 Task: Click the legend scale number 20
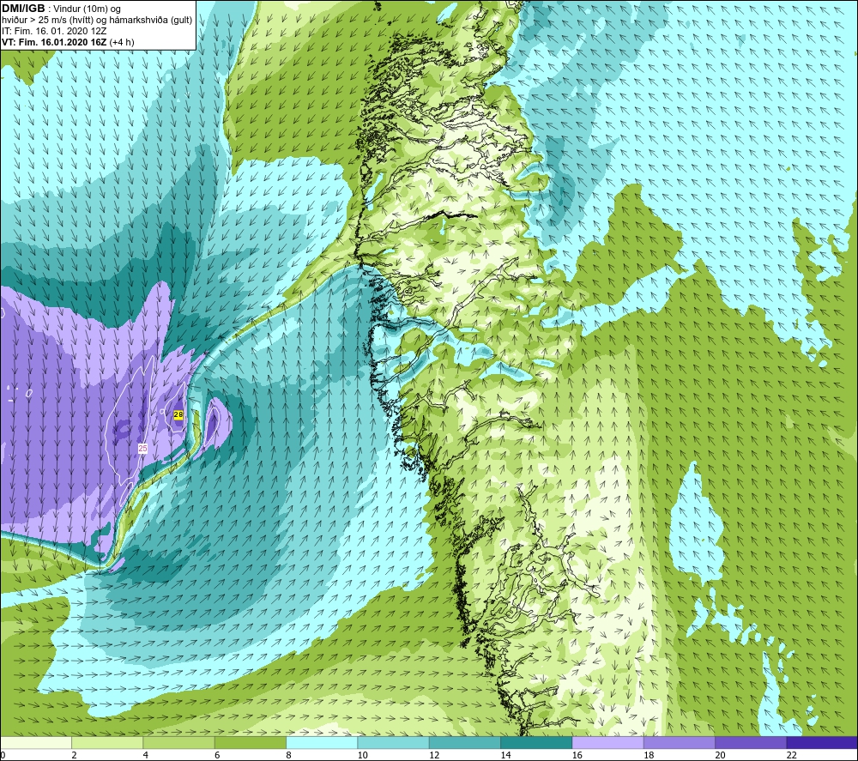pos(720,755)
